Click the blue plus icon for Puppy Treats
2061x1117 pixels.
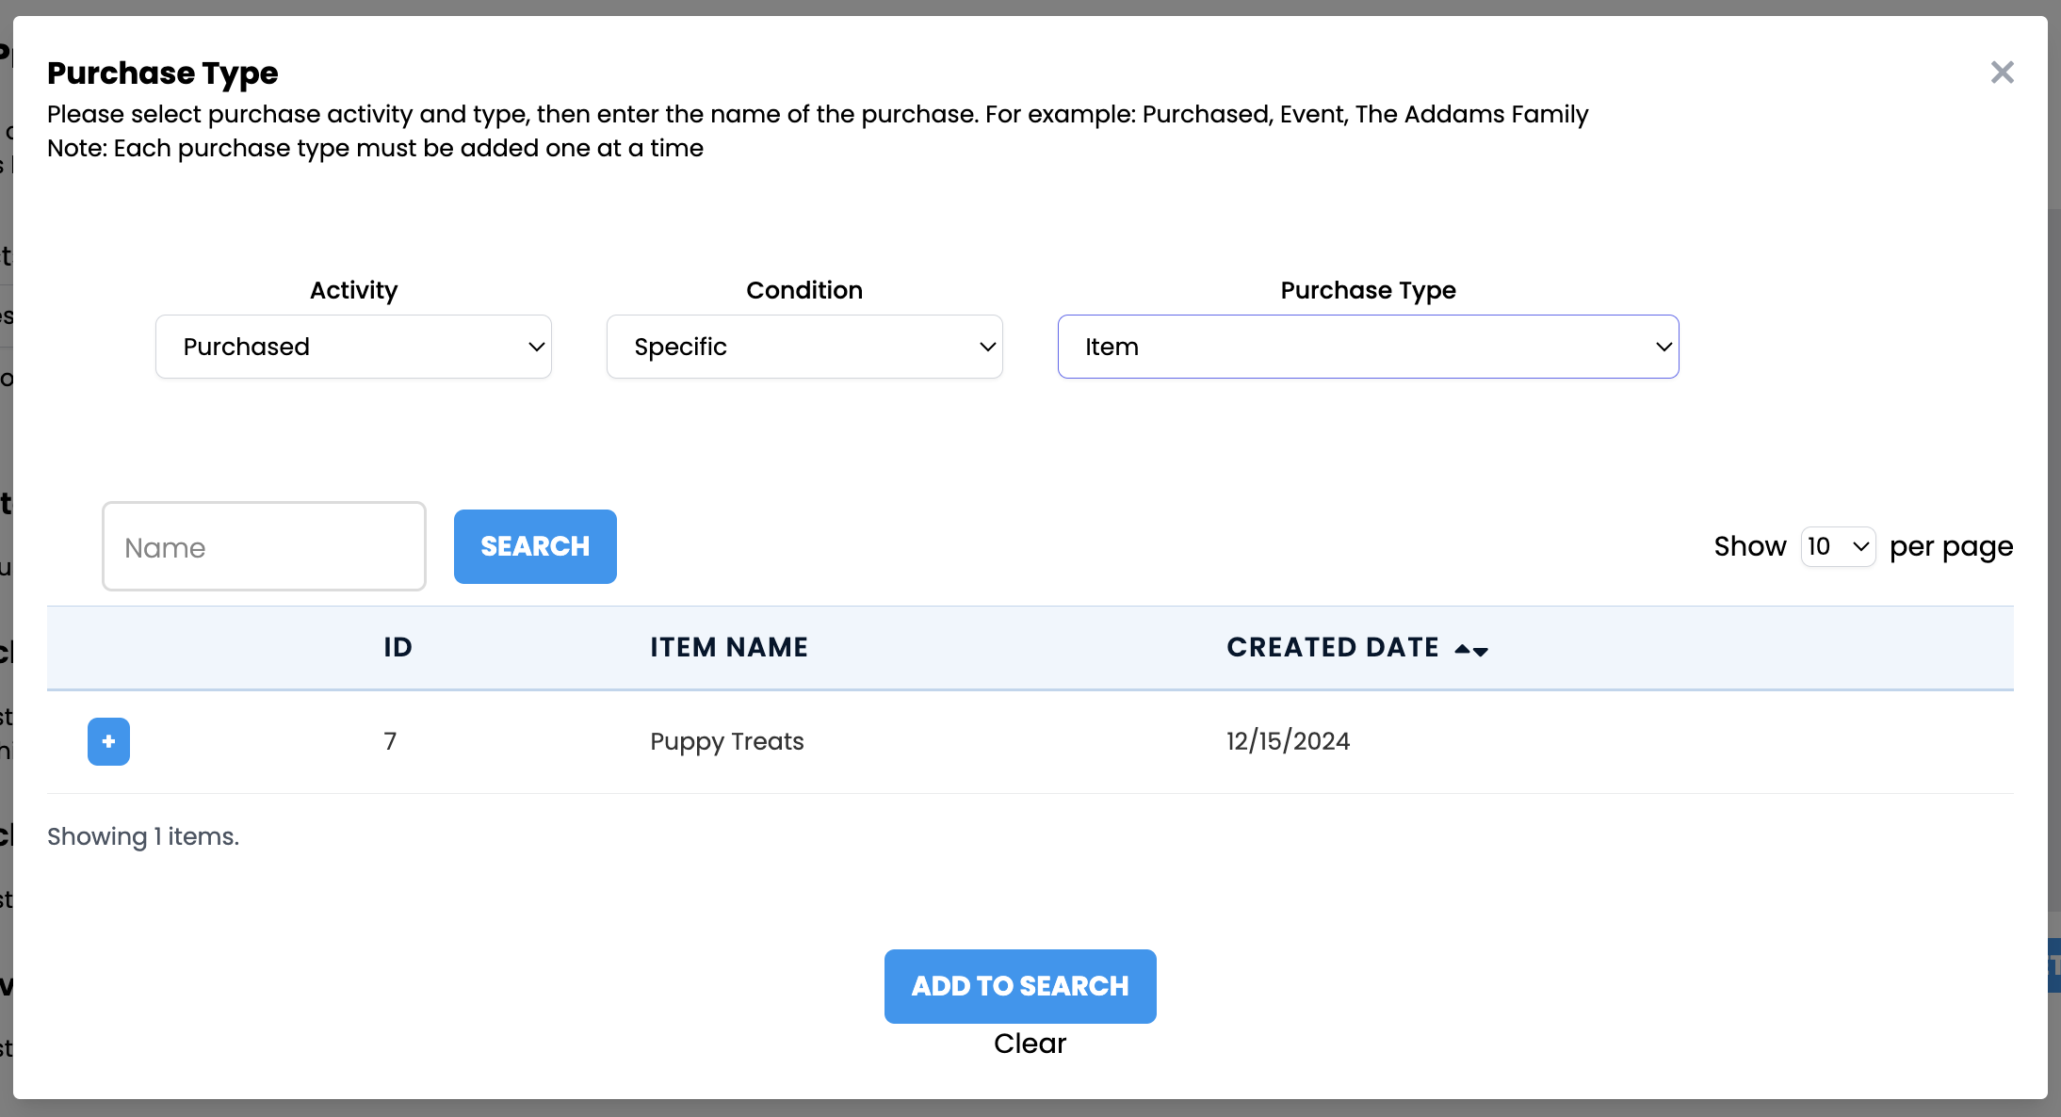[108, 741]
